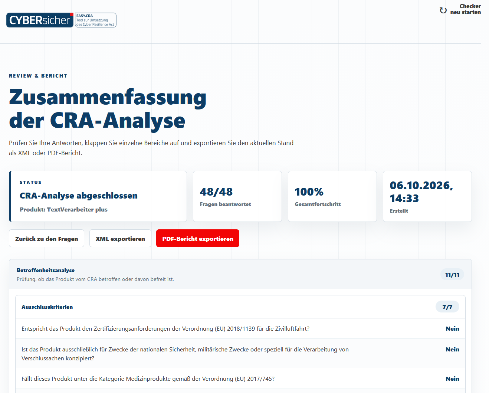Image resolution: width=489 pixels, height=393 pixels.
Task: Click the "Erstellt" label
Action: pos(399,211)
